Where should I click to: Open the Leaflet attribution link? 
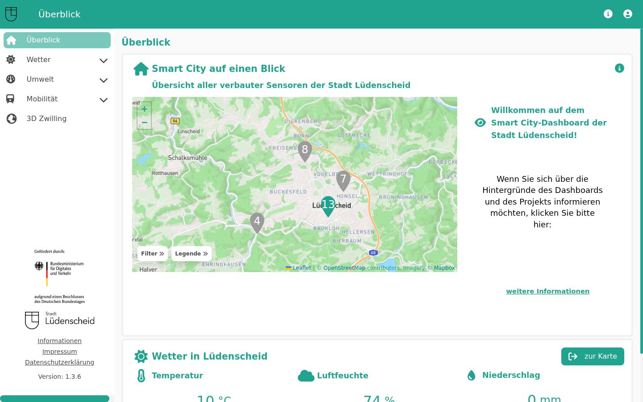(298, 268)
